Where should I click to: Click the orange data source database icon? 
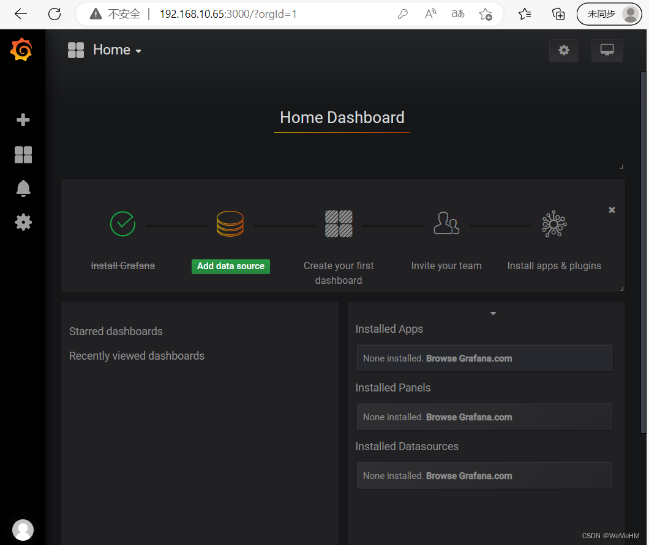[x=230, y=224]
